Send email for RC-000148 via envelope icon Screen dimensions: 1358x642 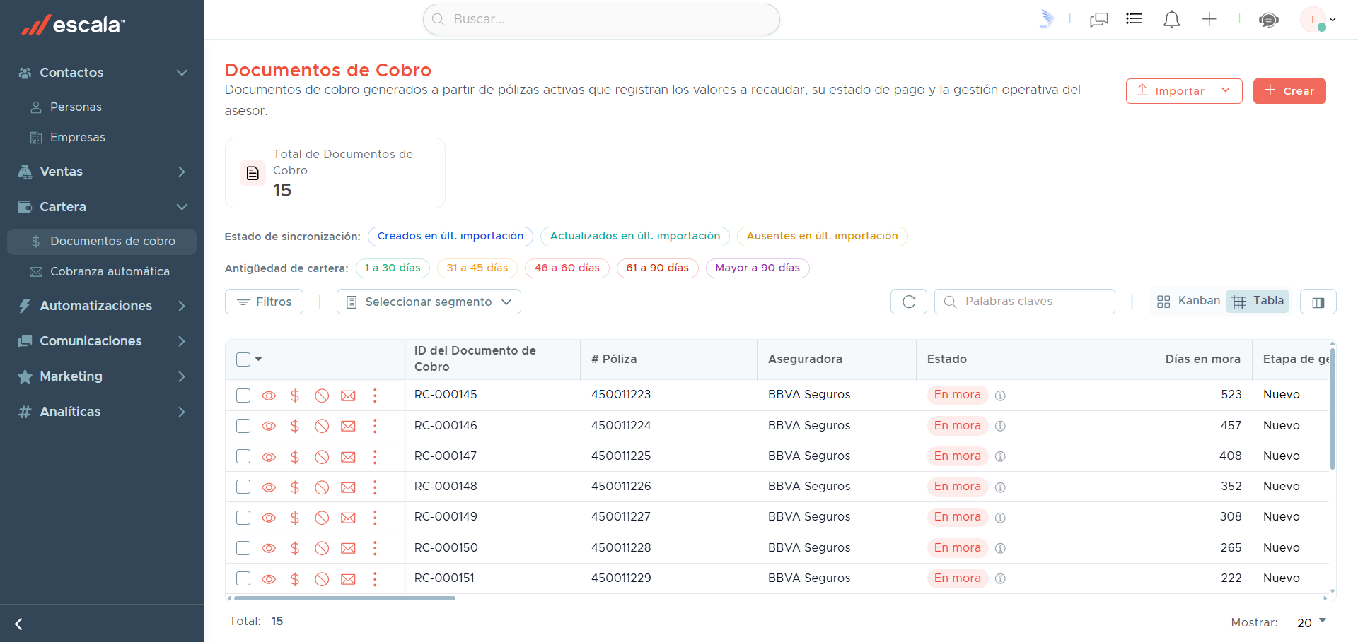tap(348, 487)
